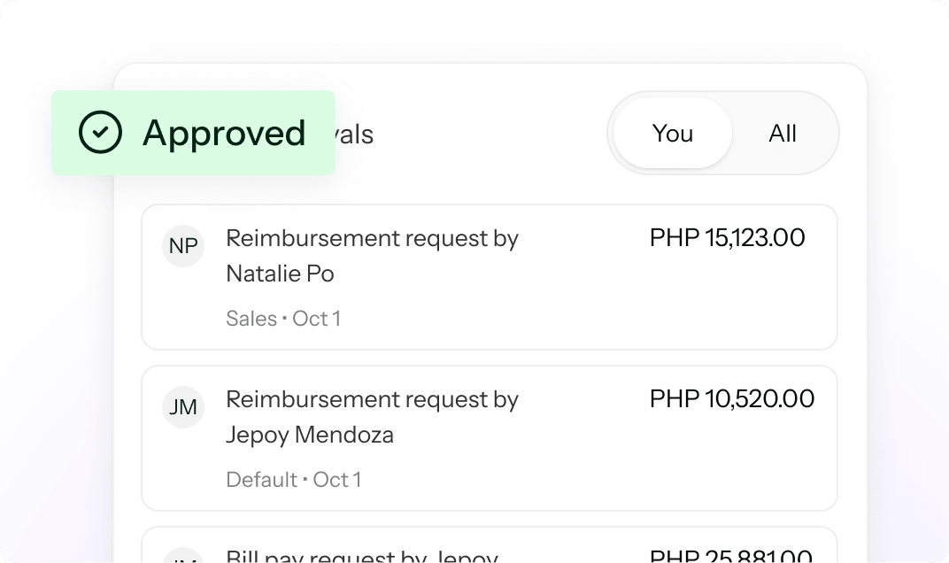This screenshot has width=949, height=563.
Task: Click the partially visible avatar on the bill pay request
Action: (183, 556)
